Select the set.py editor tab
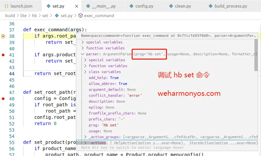This screenshot has width=261, height=156. click(x=58, y=6)
